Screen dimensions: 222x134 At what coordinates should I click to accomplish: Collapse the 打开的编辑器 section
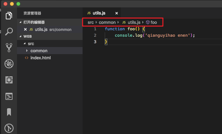point(21,22)
